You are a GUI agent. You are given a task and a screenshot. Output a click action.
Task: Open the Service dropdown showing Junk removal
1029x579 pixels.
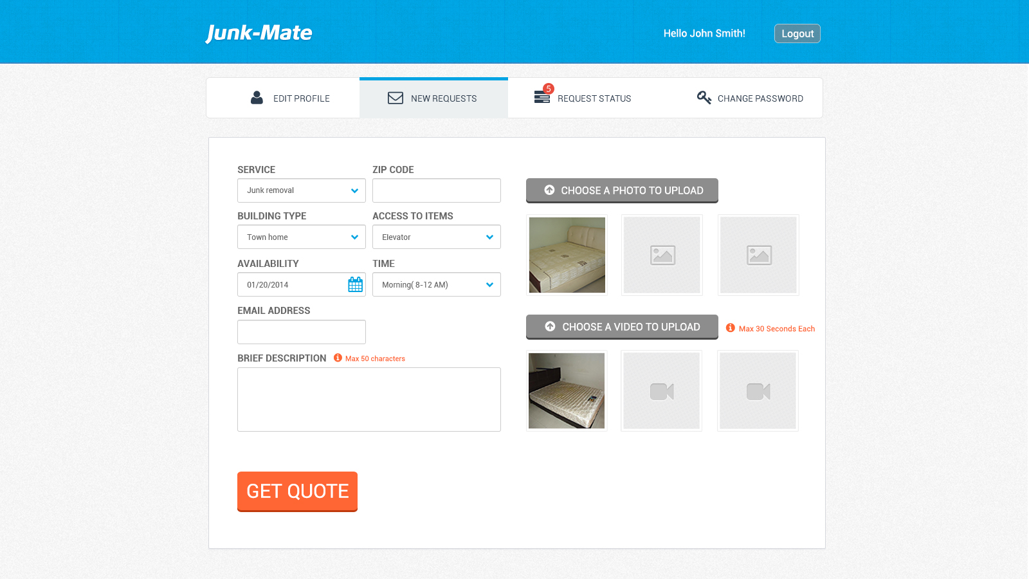pyautogui.click(x=301, y=190)
